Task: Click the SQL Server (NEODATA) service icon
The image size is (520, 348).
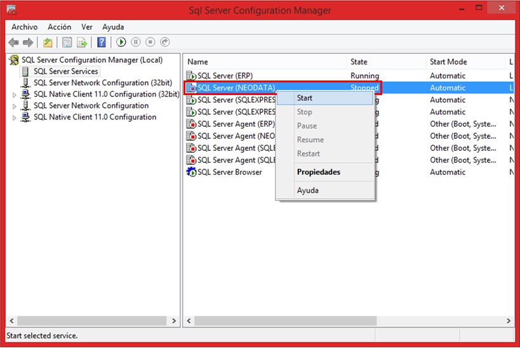Action: (191, 87)
